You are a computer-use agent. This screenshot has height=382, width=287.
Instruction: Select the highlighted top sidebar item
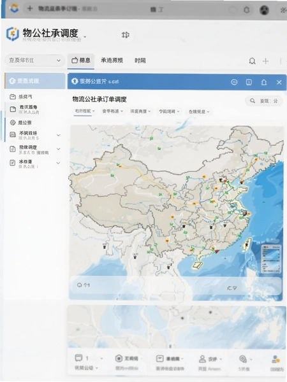click(34, 81)
